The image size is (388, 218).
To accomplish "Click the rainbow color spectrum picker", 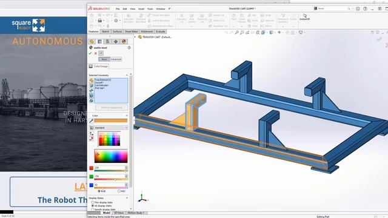I will 111,156.
